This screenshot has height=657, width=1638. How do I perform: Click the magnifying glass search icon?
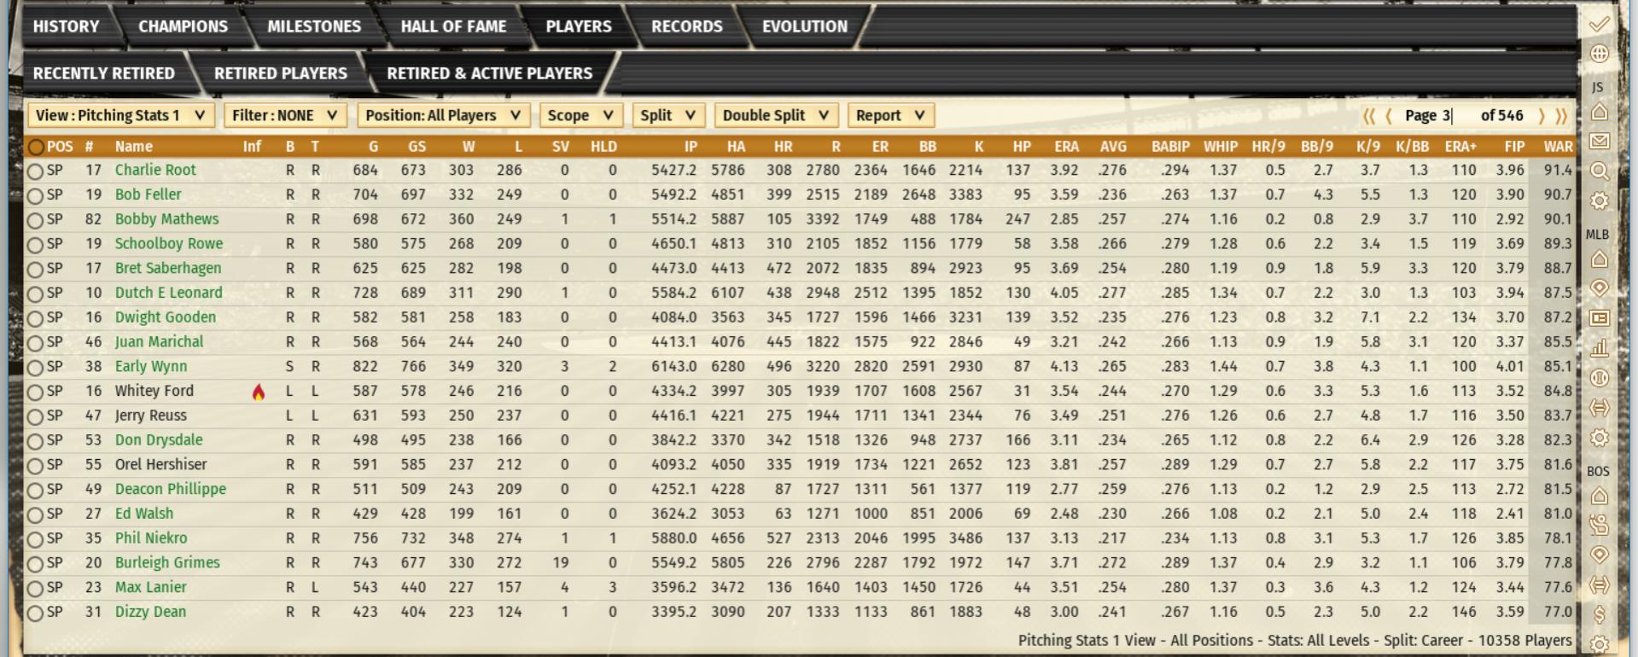coord(1599,171)
